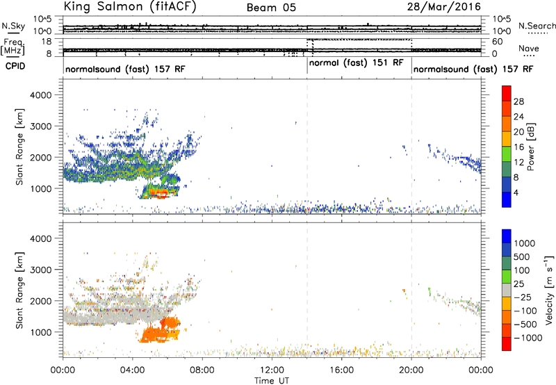Select -100 on the Velocity colorbar
Screen dimensions: 556x385
tap(525, 311)
